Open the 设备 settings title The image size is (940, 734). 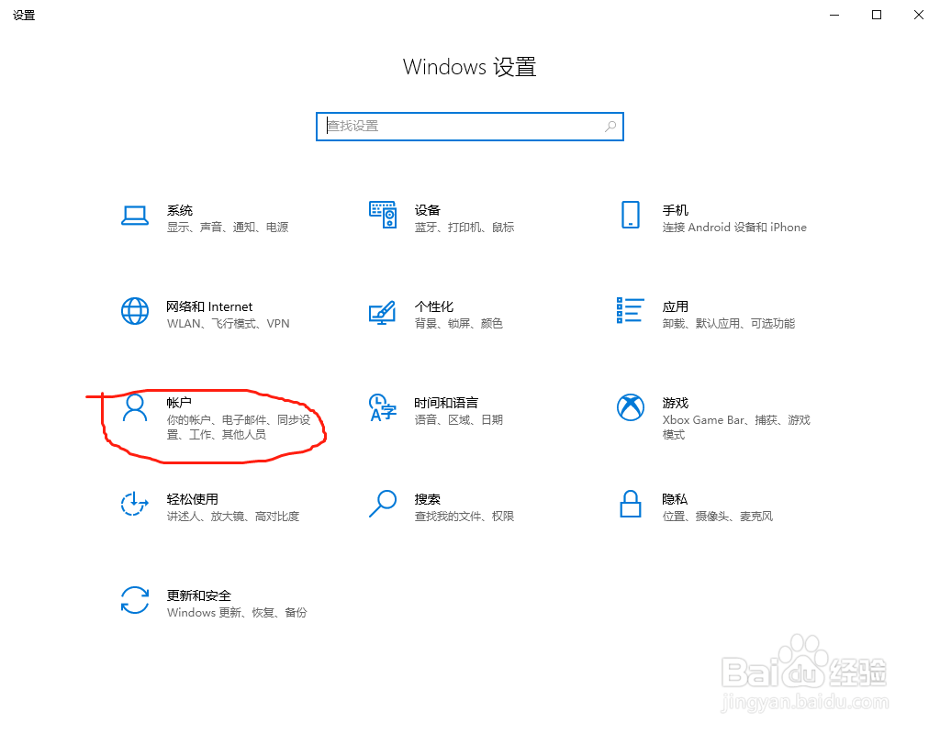click(428, 210)
